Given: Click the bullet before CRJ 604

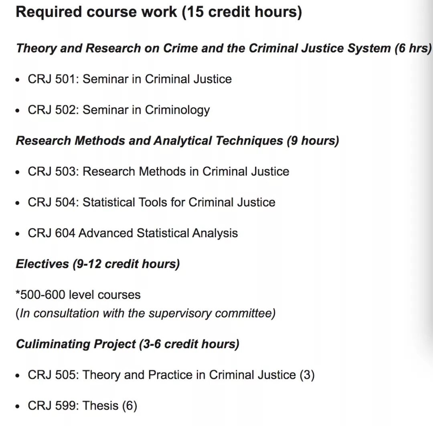Looking at the screenshot, I should point(18,234).
